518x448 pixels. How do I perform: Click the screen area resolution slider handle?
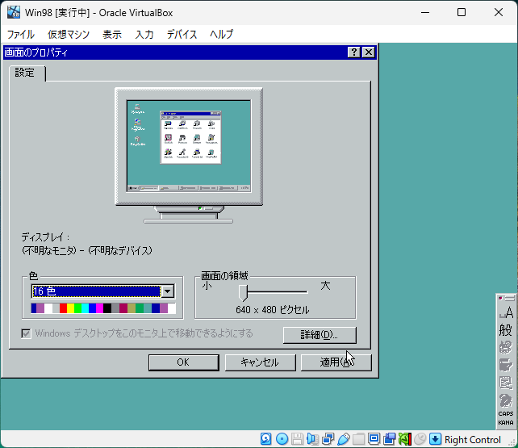pyautogui.click(x=243, y=292)
